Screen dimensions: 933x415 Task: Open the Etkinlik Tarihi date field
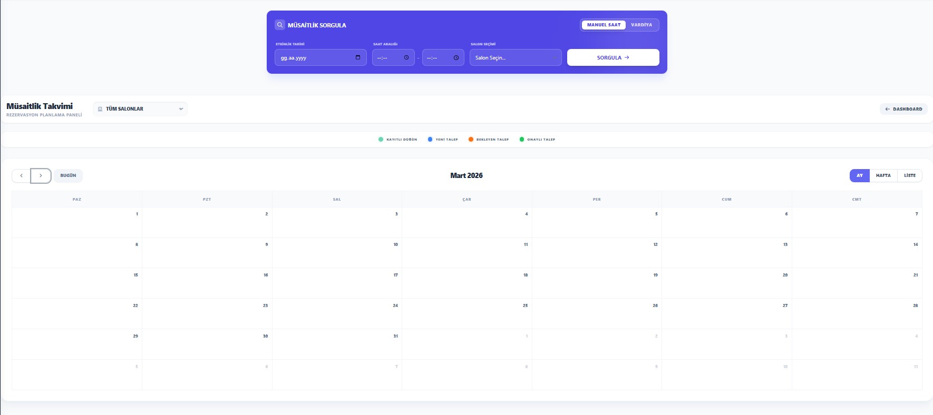[315, 57]
